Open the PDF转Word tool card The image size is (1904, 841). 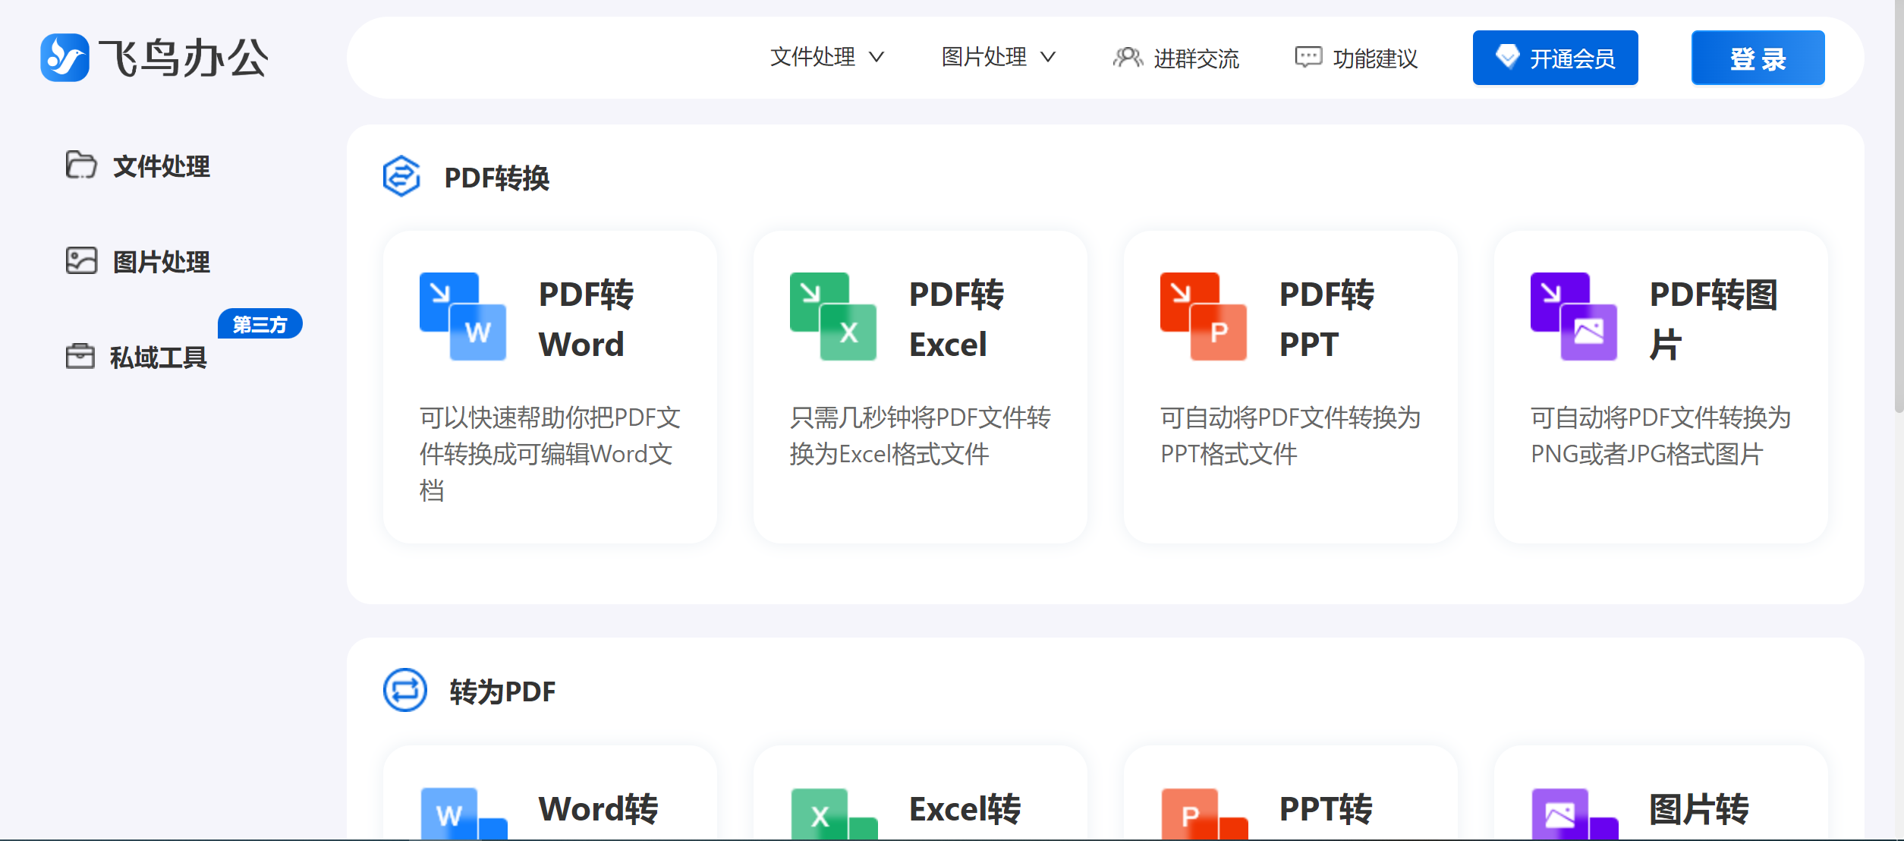[550, 386]
